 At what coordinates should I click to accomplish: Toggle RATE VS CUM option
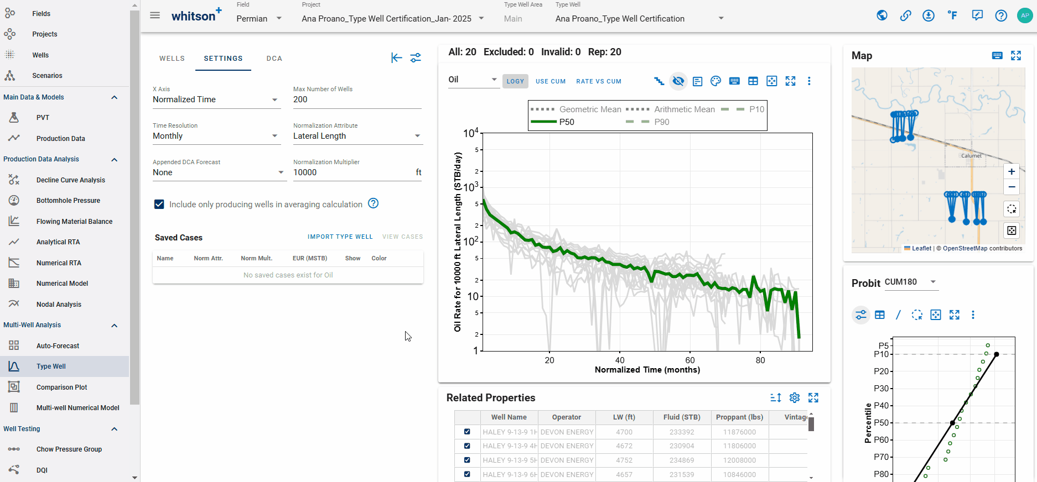tap(599, 81)
